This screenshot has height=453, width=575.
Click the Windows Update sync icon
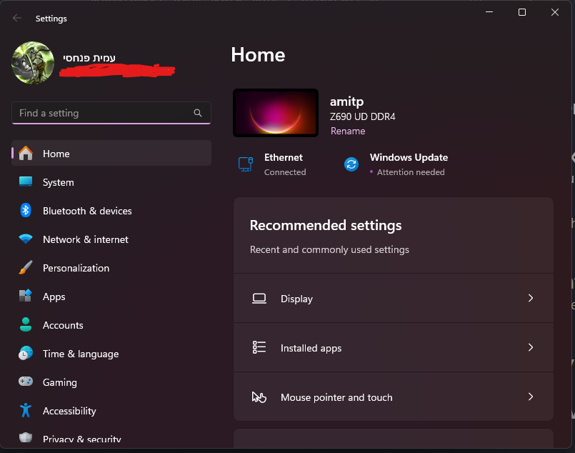[x=351, y=164]
